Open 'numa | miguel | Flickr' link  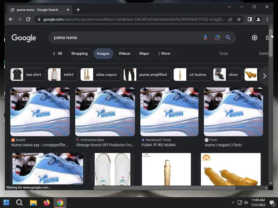(223, 145)
